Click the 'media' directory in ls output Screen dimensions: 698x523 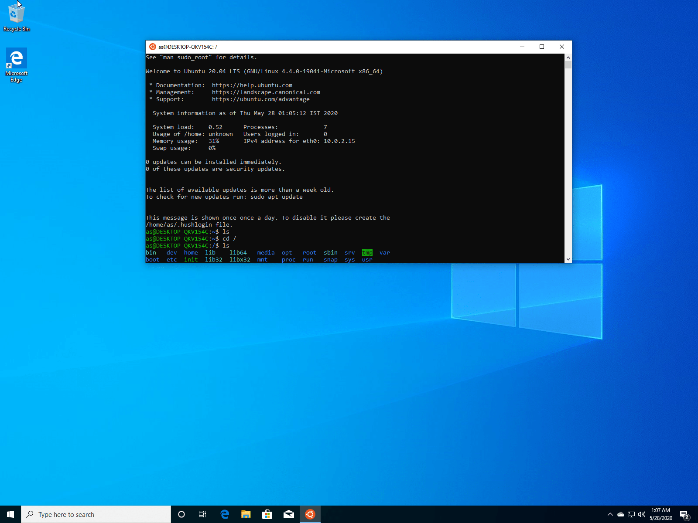tap(266, 253)
